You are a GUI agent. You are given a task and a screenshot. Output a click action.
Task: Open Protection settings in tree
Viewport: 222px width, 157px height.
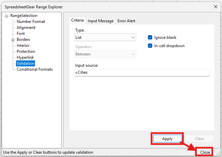[26, 51]
